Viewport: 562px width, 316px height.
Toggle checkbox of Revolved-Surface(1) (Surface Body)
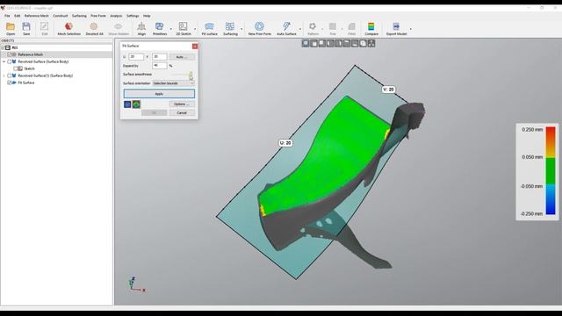click(x=10, y=75)
